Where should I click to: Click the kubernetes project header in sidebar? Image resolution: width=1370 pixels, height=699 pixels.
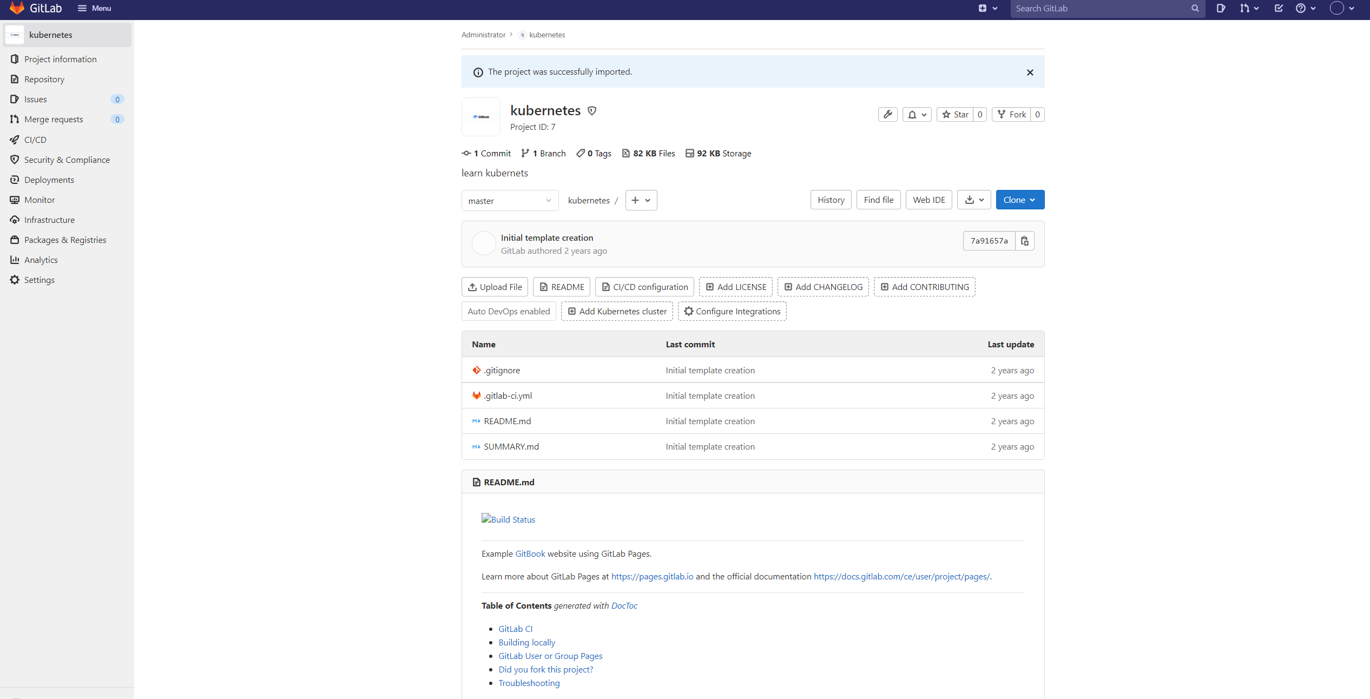(x=67, y=35)
